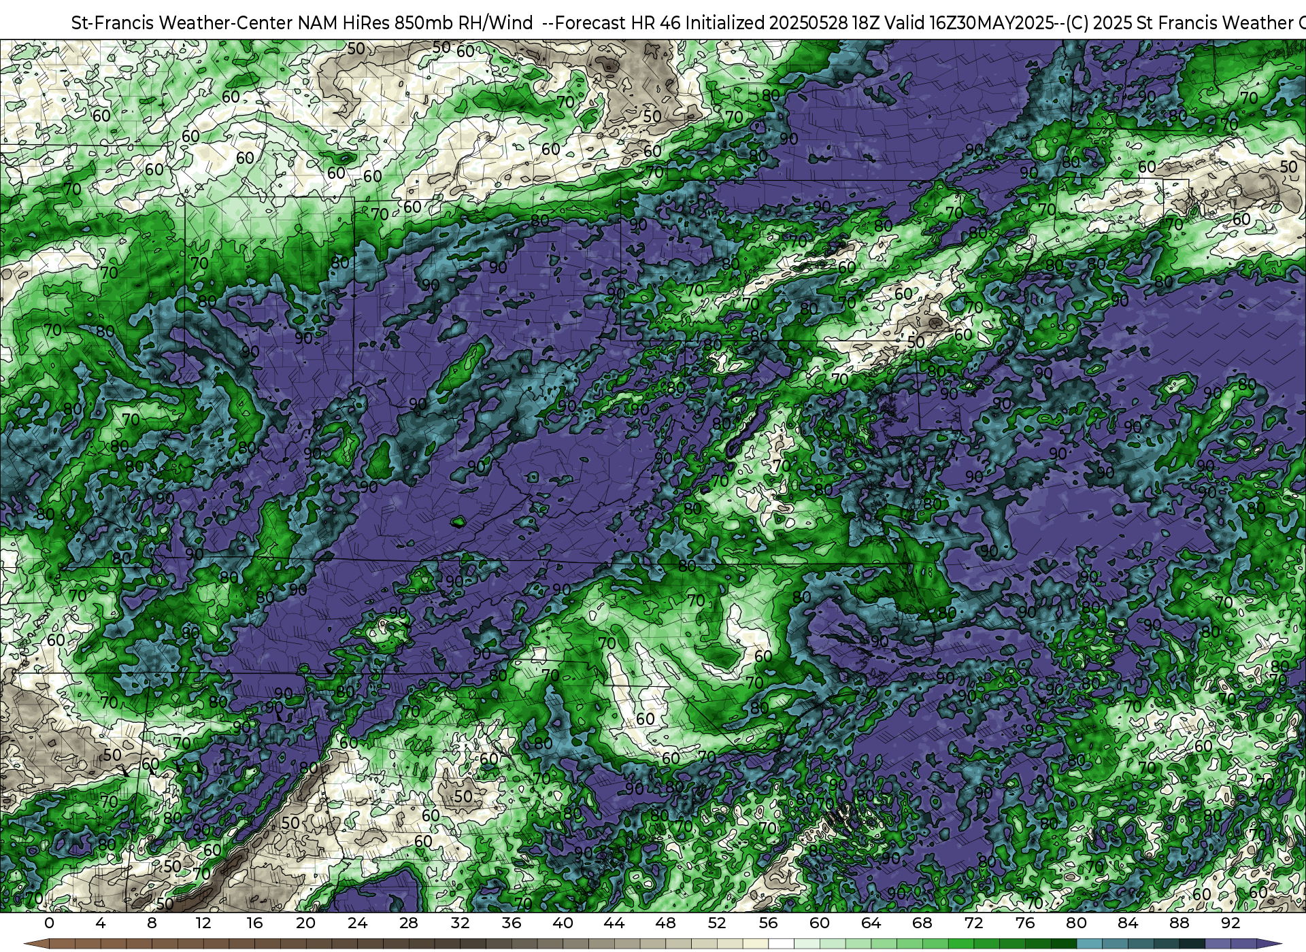Viewport: 1306px width, 952px height.
Task: Click the purple swatch under the 92 label
Action: [x=1243, y=944]
